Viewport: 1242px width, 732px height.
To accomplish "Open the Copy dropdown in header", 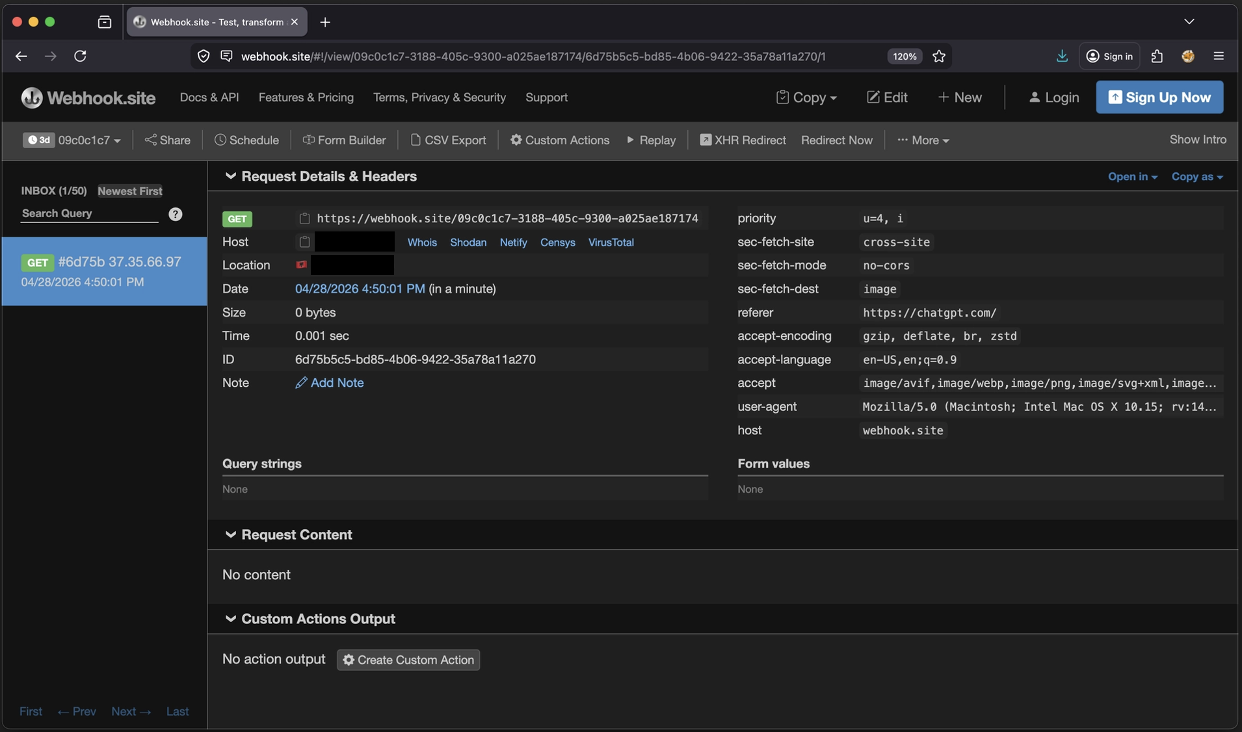I will tap(806, 98).
